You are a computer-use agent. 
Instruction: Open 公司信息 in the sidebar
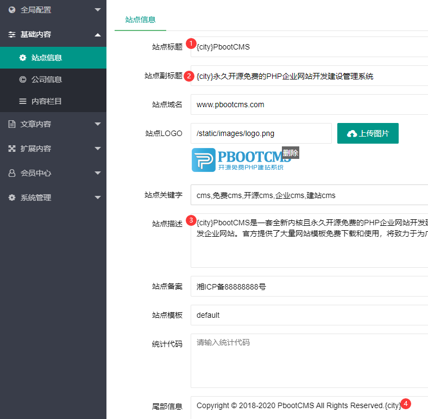(47, 79)
